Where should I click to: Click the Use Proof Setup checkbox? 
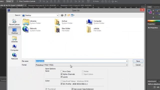click(61, 81)
